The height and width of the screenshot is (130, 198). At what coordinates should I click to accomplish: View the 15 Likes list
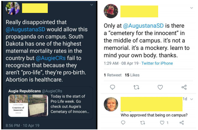coord(132,75)
